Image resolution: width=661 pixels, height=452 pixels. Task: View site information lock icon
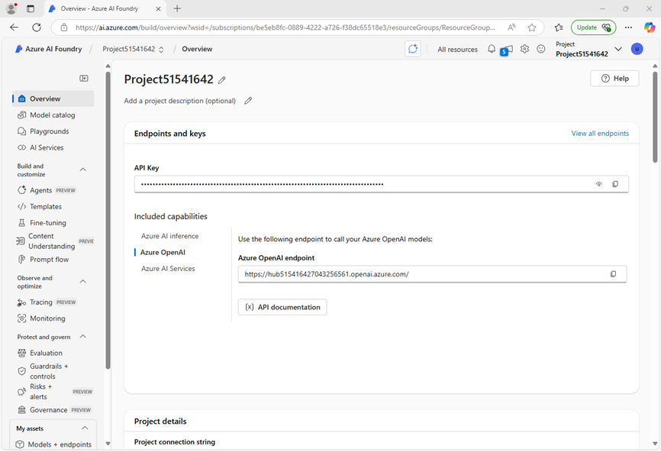click(x=64, y=27)
